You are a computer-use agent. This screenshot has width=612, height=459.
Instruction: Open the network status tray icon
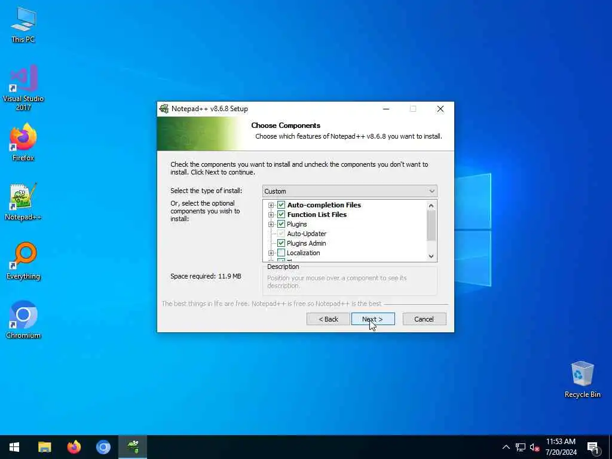521,447
